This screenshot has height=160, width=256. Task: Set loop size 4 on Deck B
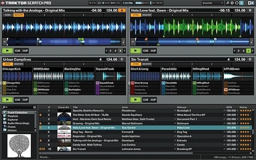tap(244, 51)
